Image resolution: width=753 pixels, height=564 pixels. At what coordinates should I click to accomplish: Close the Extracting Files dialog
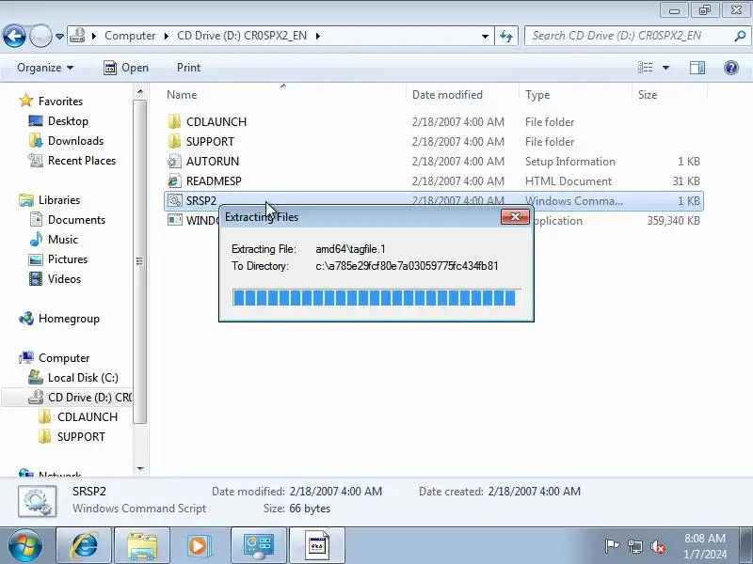click(x=515, y=217)
